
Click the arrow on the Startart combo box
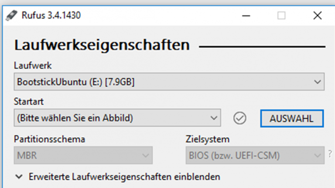[x=213, y=118]
